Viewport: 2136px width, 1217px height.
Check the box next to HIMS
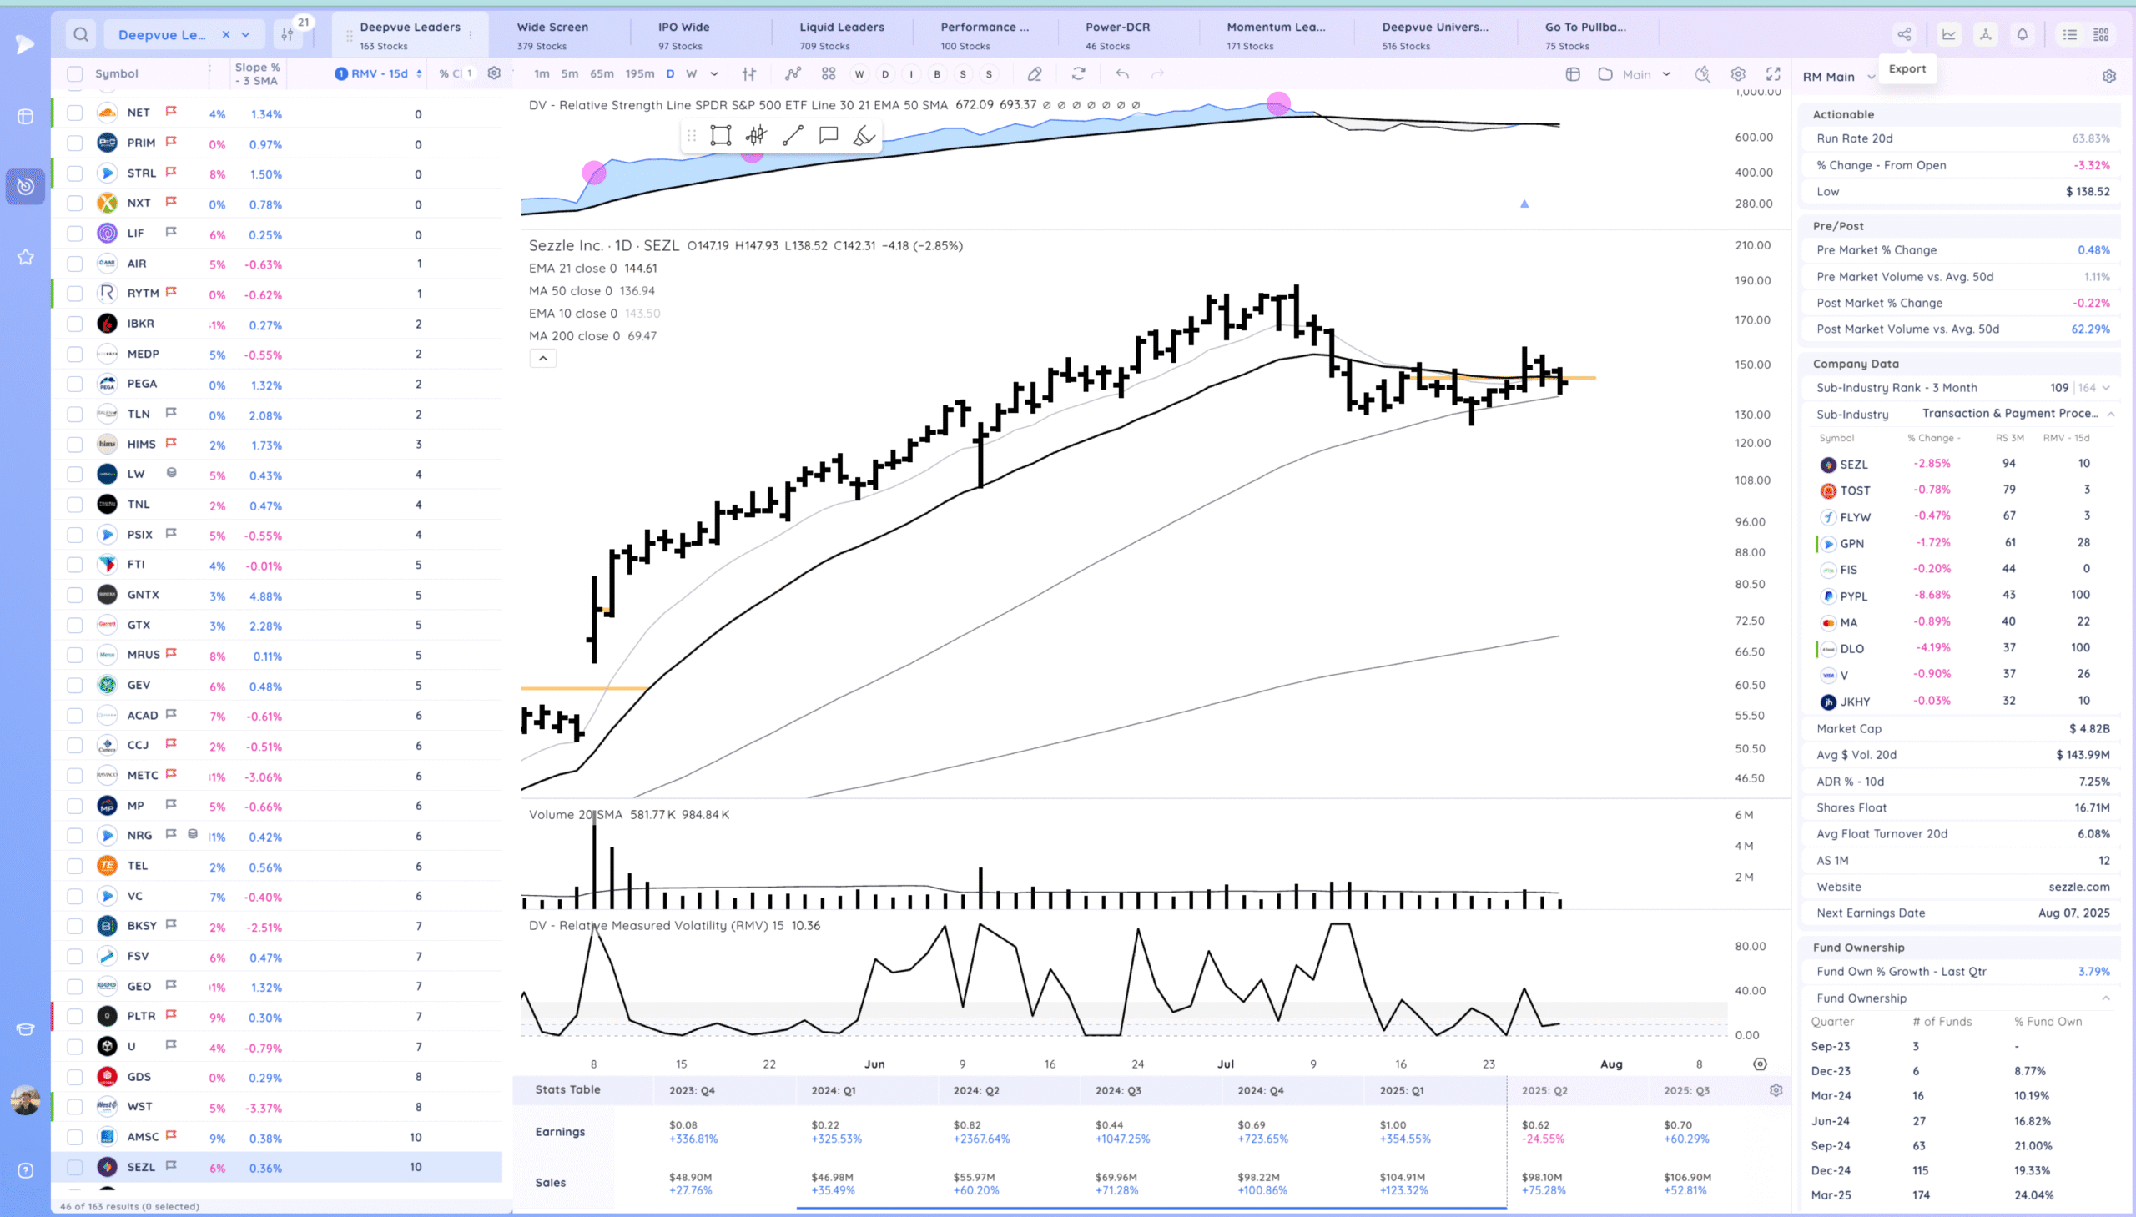click(x=75, y=445)
